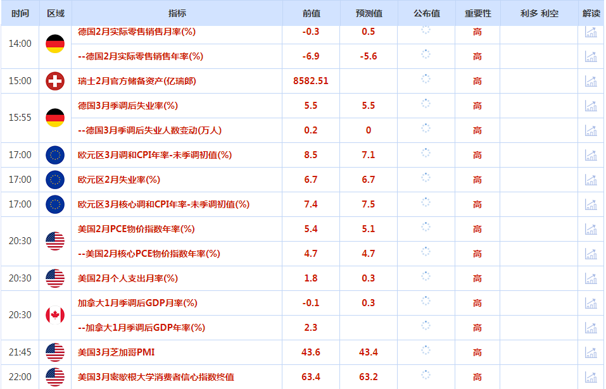Viewport: 606px width, 389px height.
Task: Click the US flag at 22:00
Action: pos(55,377)
